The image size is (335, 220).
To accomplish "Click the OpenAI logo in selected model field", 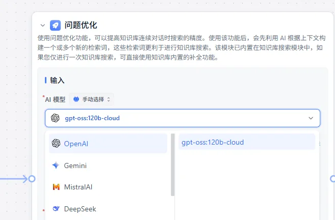I will [55, 118].
